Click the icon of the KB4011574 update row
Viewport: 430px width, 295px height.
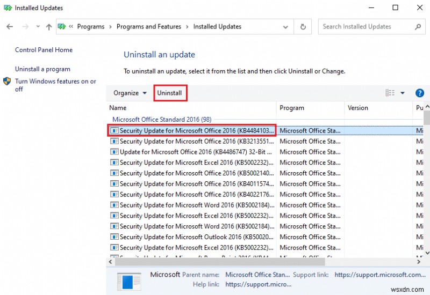(x=114, y=184)
